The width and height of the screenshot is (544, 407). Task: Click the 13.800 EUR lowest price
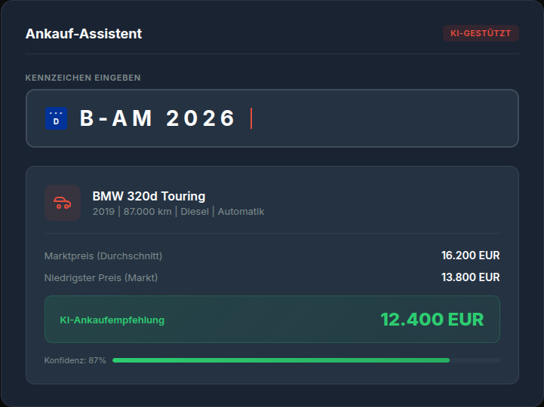tap(470, 277)
